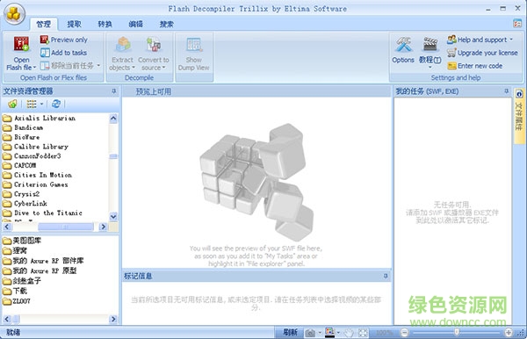Click Upgrade your license link

tap(487, 53)
